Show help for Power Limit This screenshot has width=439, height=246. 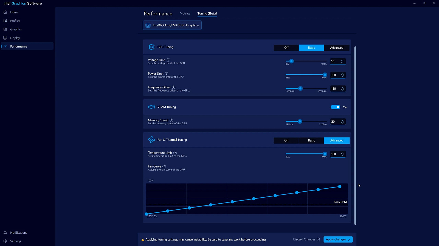pos(167,74)
